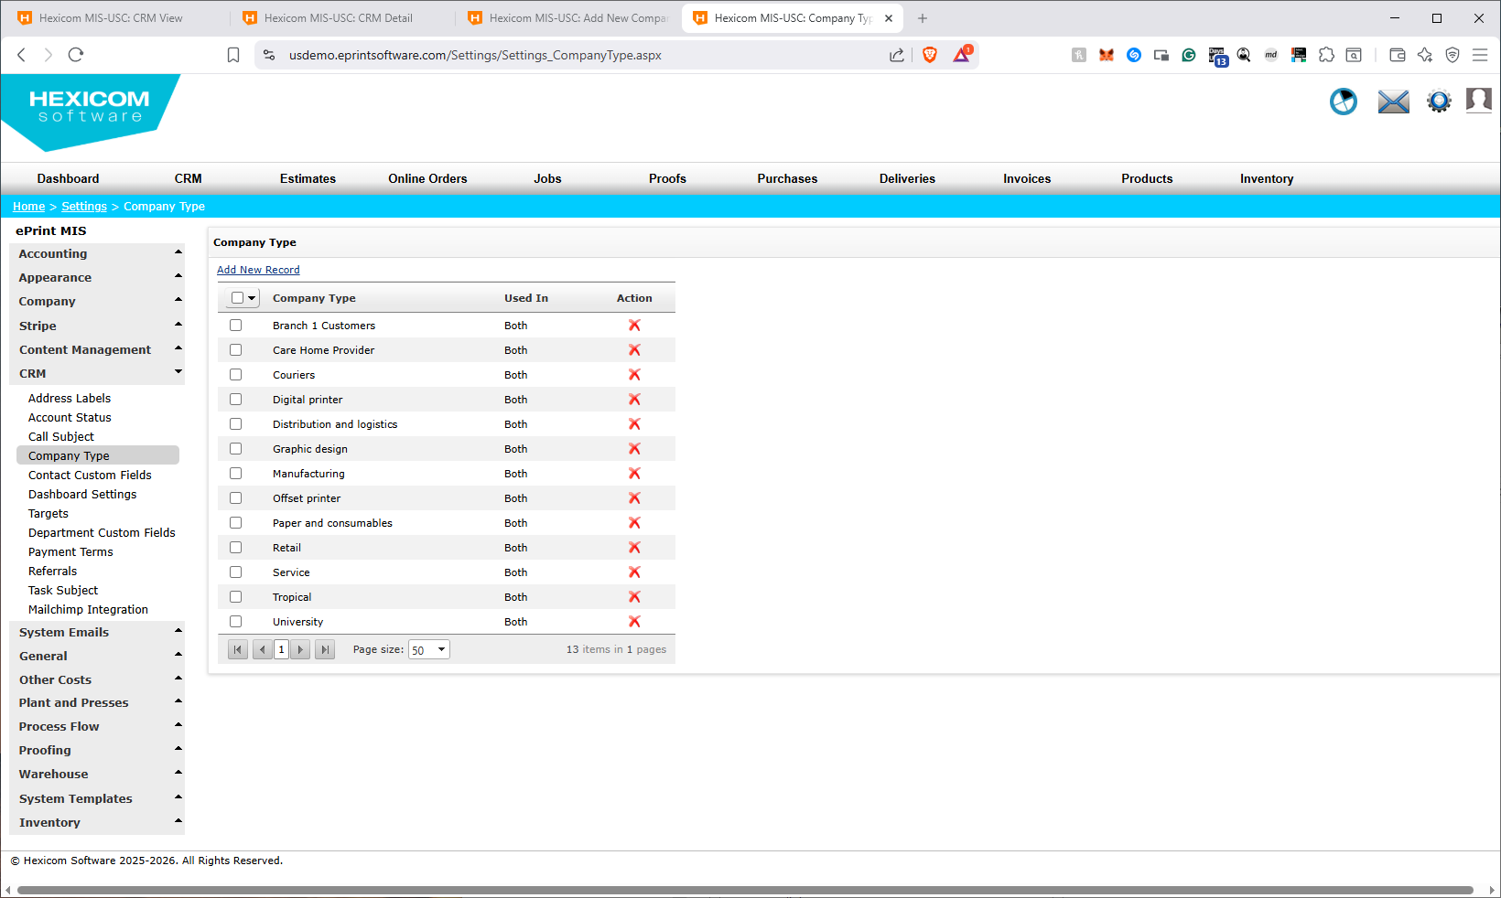Delete the Retail company type

coord(634,548)
